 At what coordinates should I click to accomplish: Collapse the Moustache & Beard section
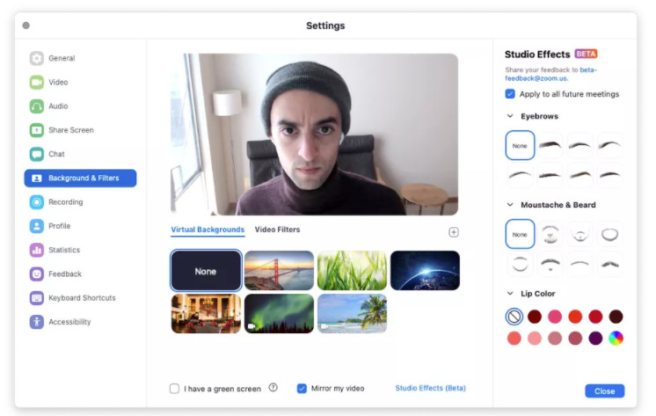pyautogui.click(x=510, y=205)
